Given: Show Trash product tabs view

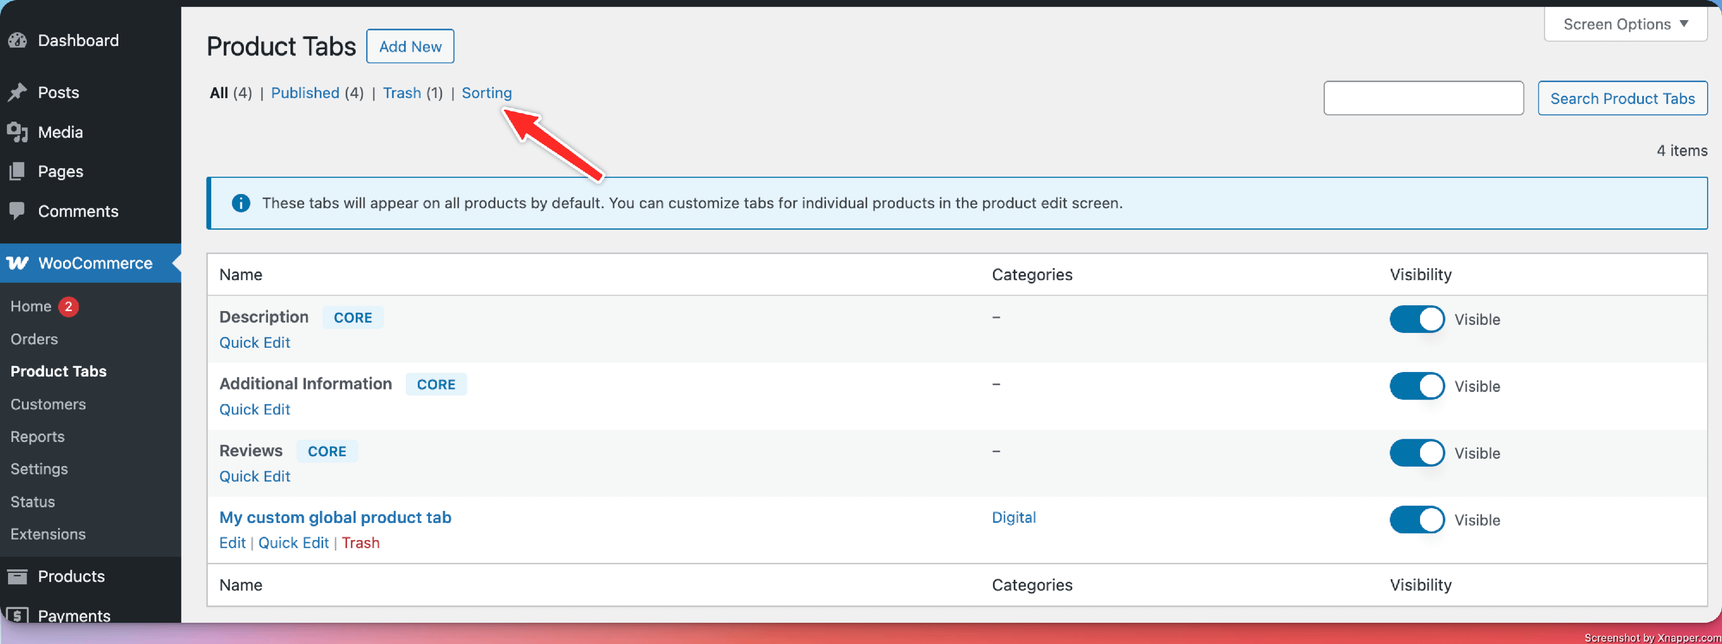Looking at the screenshot, I should pyautogui.click(x=402, y=93).
